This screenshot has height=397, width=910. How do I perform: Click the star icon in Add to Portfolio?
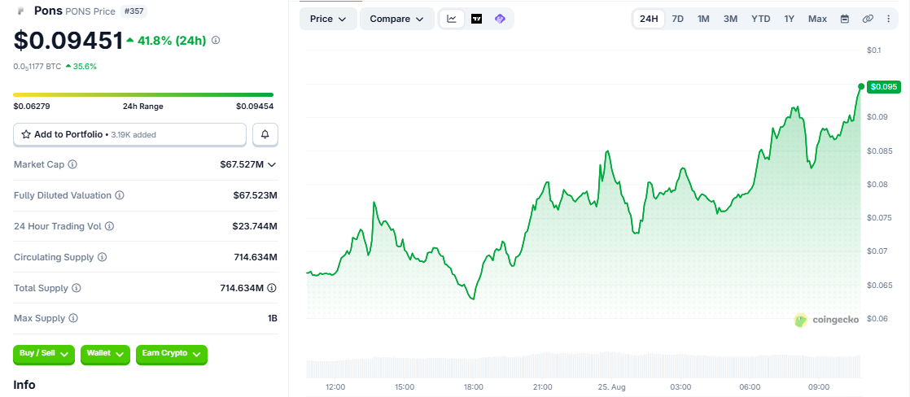point(26,134)
